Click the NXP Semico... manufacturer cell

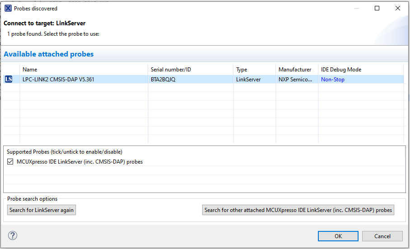(295, 80)
